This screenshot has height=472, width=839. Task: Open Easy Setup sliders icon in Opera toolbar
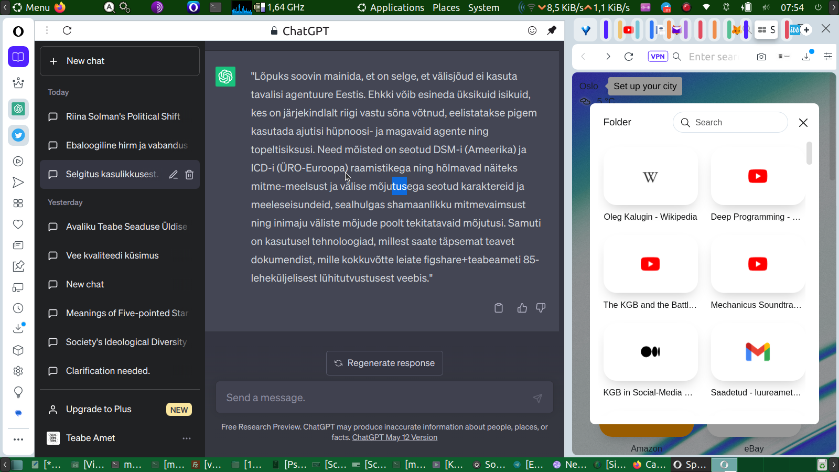click(828, 57)
